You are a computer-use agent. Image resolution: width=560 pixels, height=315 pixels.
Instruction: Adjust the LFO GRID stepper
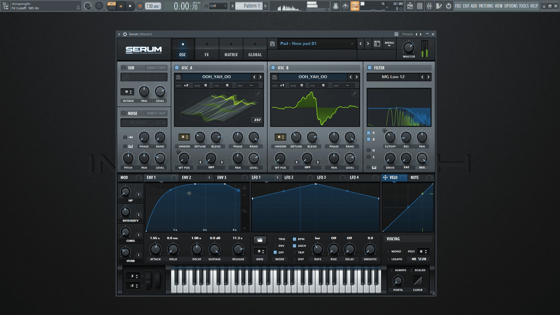click(260, 251)
